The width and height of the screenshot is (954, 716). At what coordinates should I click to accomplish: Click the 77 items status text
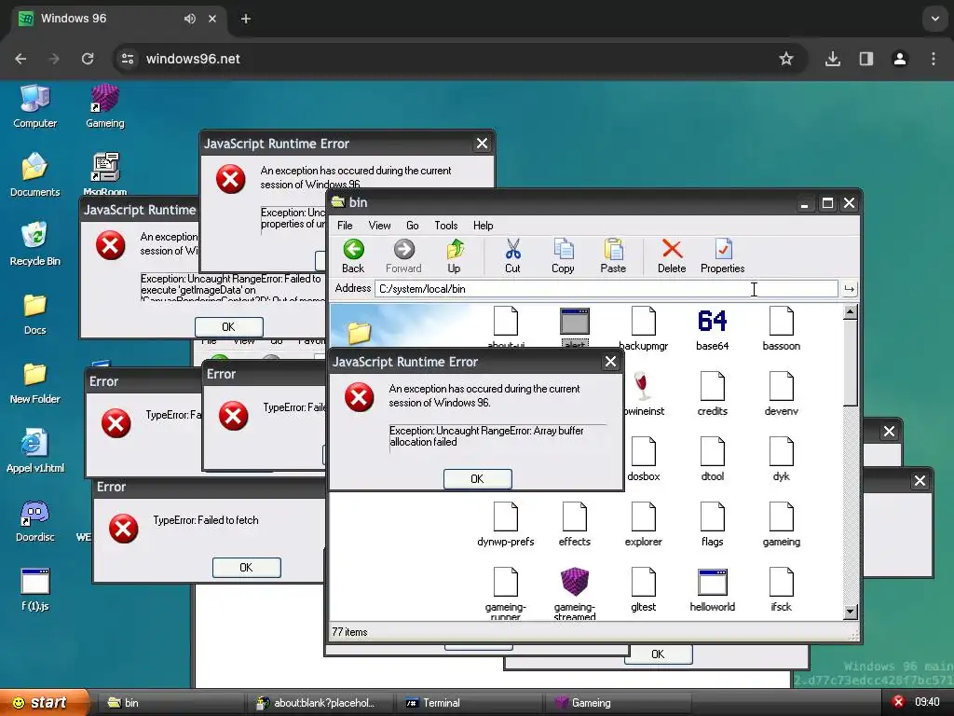350,632
